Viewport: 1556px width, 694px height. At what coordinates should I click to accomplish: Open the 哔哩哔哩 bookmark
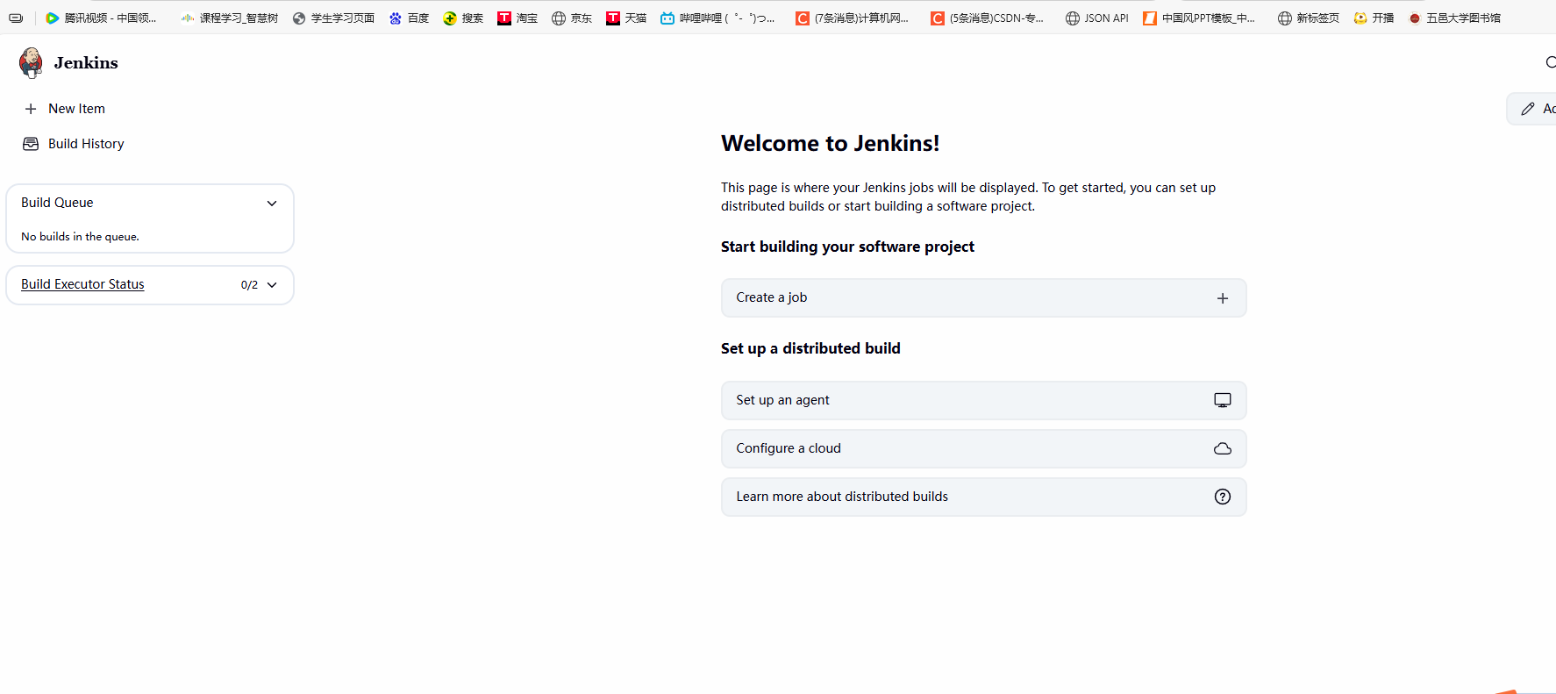pos(717,18)
